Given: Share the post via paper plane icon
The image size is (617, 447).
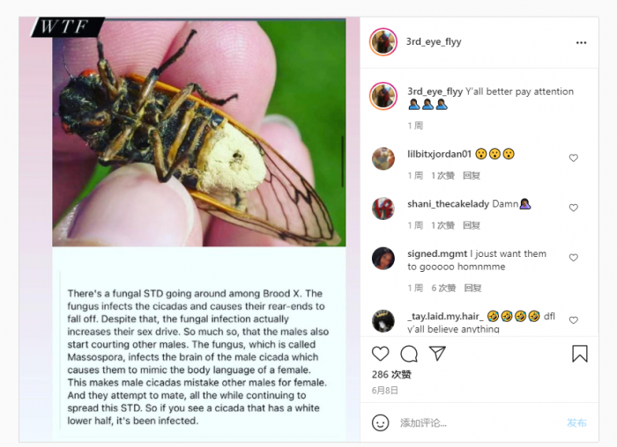Looking at the screenshot, I should (x=437, y=353).
